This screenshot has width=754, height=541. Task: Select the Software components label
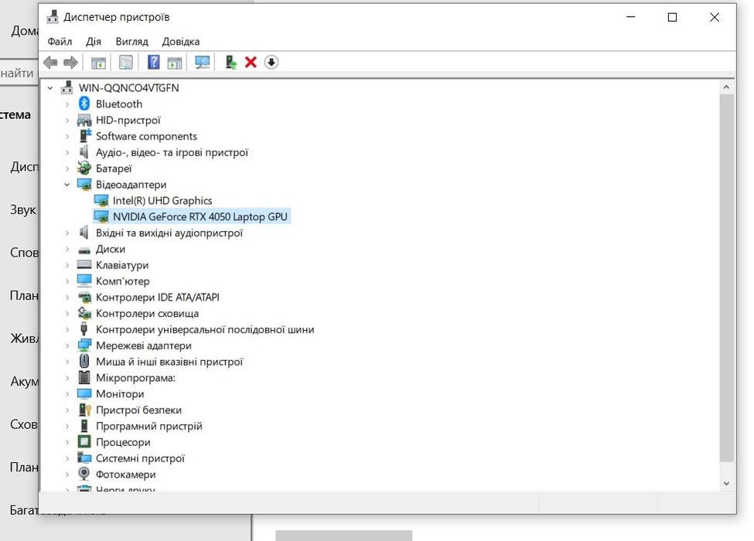coord(147,136)
